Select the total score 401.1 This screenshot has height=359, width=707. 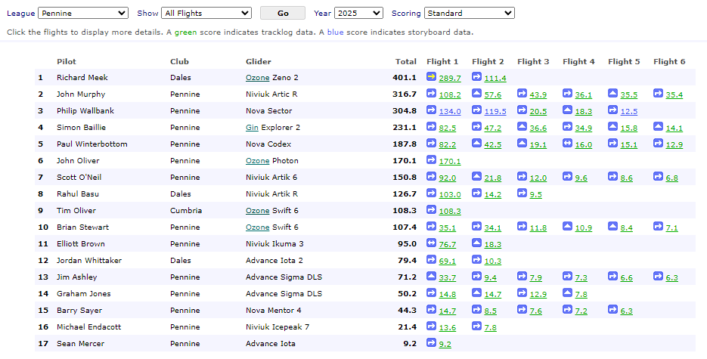point(405,78)
